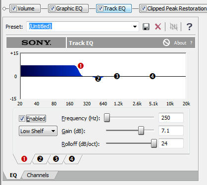This screenshot has width=207, height=185.
Task: Switch to band 1 tab
Action: pos(24,159)
